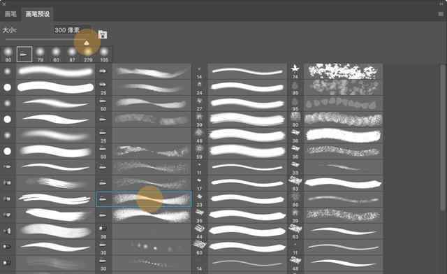Pick the recent brush labeled 279
Image resolution: width=447 pixels, height=274 pixels.
click(x=88, y=55)
